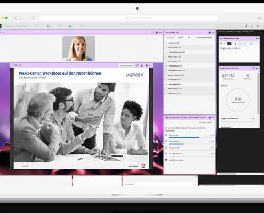
Task: Toggle bold text in moderator notes
Action: pos(235,43)
